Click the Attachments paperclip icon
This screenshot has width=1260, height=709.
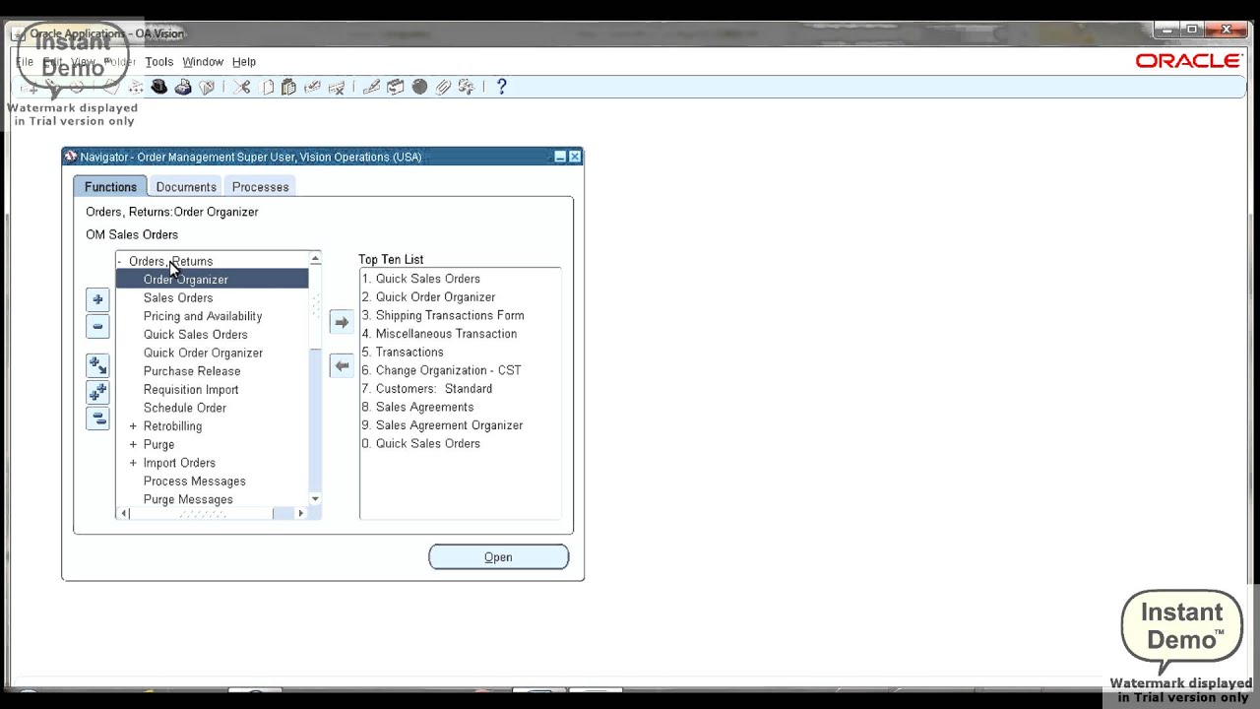pyautogui.click(x=443, y=87)
